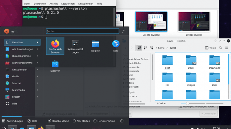The height and width of the screenshot is (129, 231).
Task: Launch Kate text editor
Action: (116, 46)
